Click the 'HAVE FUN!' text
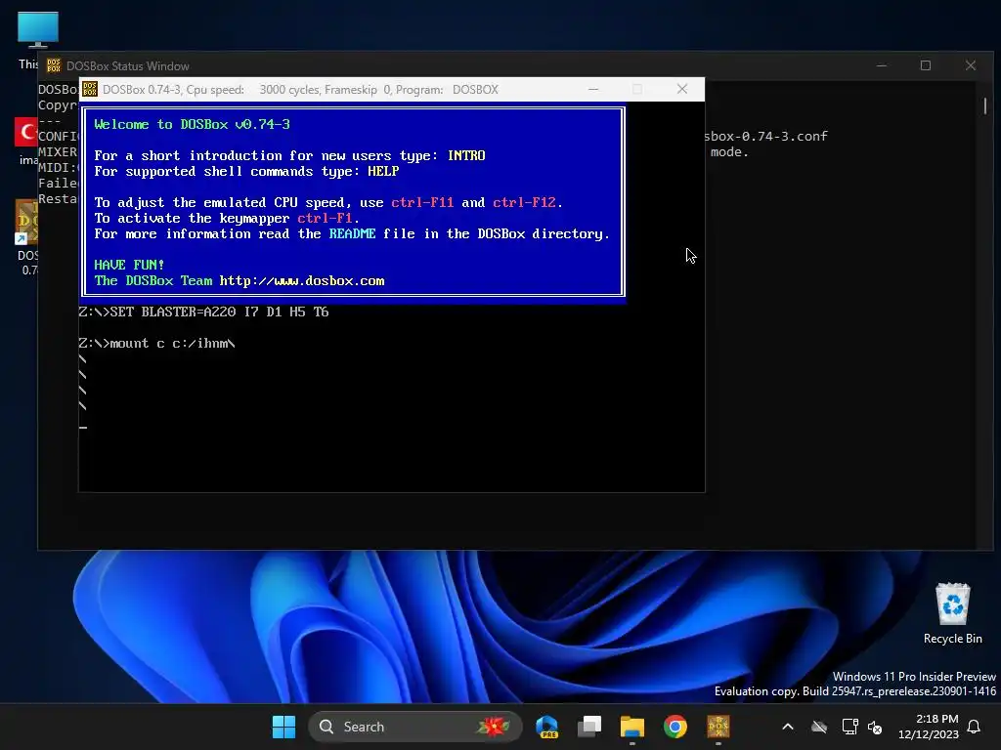Image resolution: width=1001 pixels, height=750 pixels. point(129,265)
